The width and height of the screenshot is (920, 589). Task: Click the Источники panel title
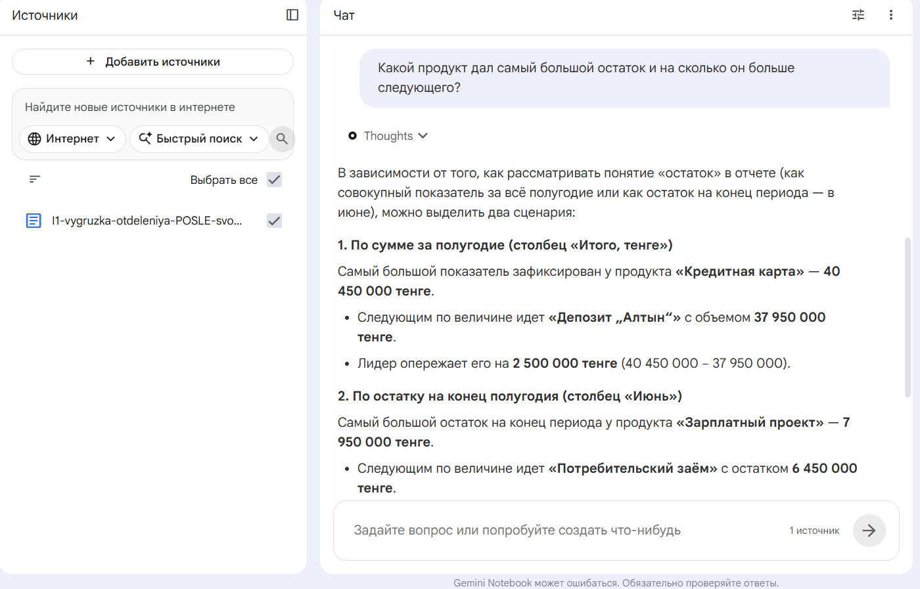point(45,15)
